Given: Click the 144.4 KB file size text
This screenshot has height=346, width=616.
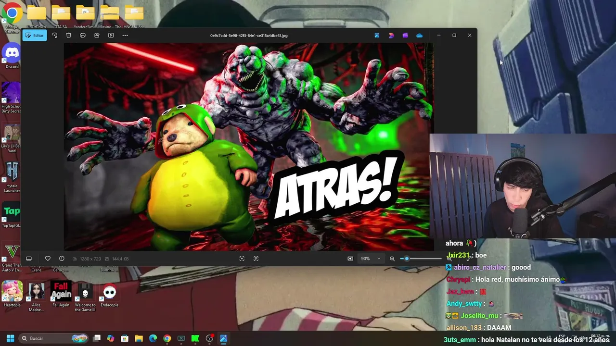Looking at the screenshot, I should point(120,259).
